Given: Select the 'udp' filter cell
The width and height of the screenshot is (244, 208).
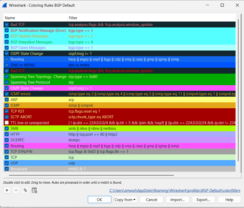Looking at the screenshot, I should tap(72, 163).
